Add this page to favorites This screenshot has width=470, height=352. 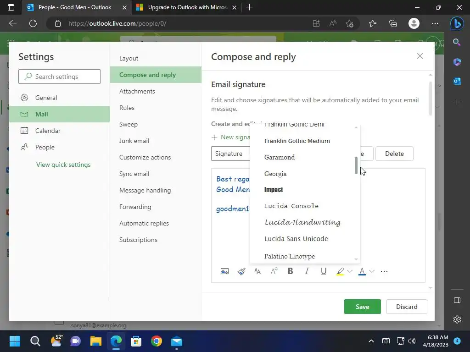tap(349, 23)
